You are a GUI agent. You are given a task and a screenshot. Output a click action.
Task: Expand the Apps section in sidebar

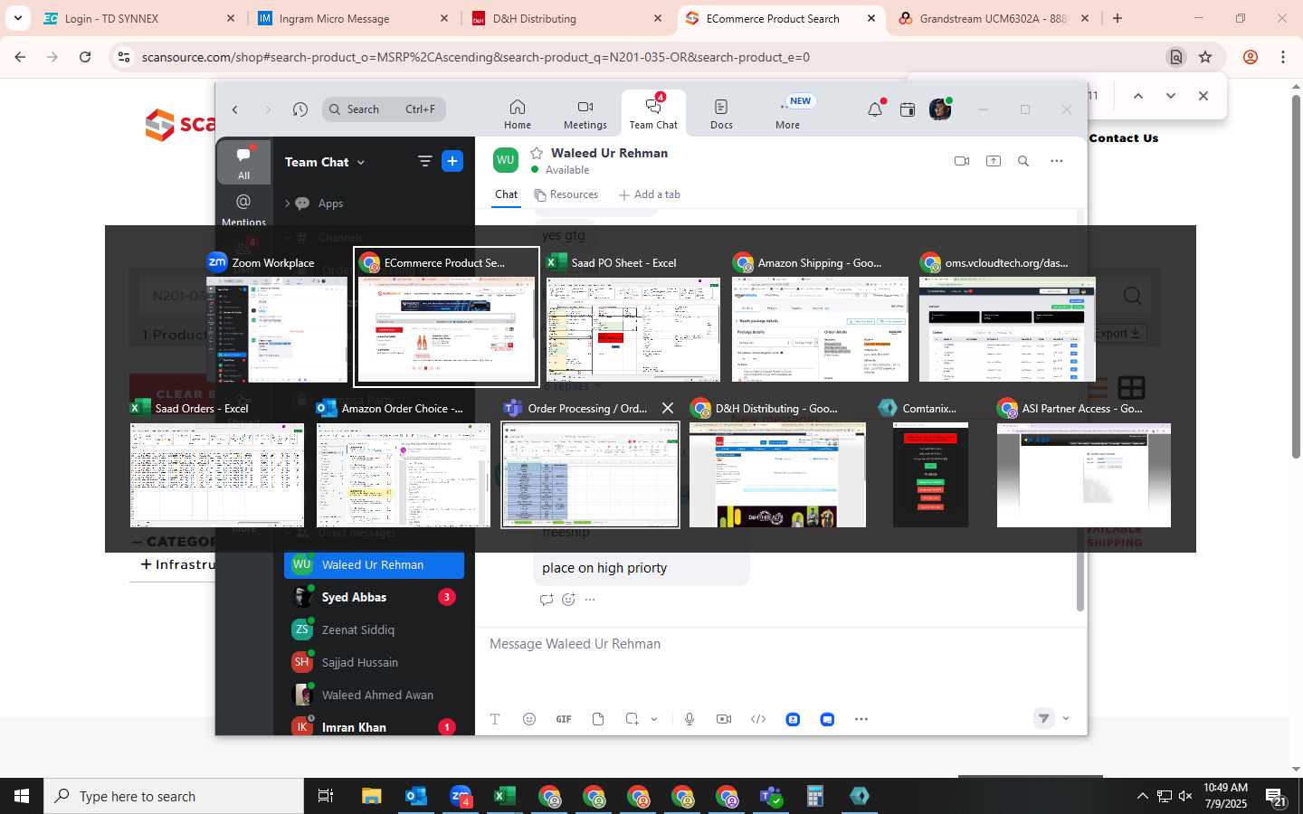click(x=288, y=203)
